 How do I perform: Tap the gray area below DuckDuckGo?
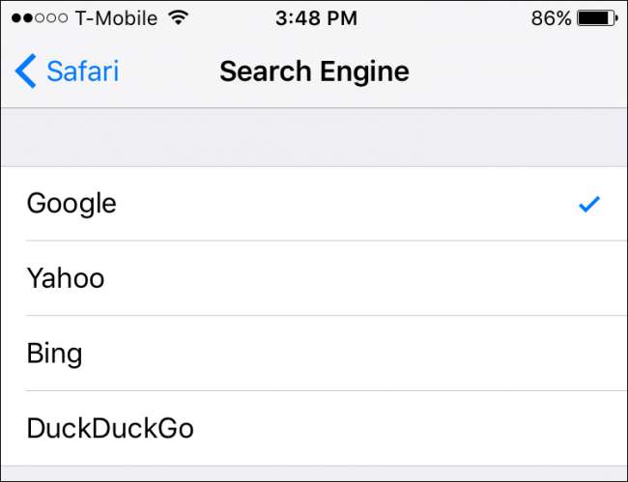[314, 473]
